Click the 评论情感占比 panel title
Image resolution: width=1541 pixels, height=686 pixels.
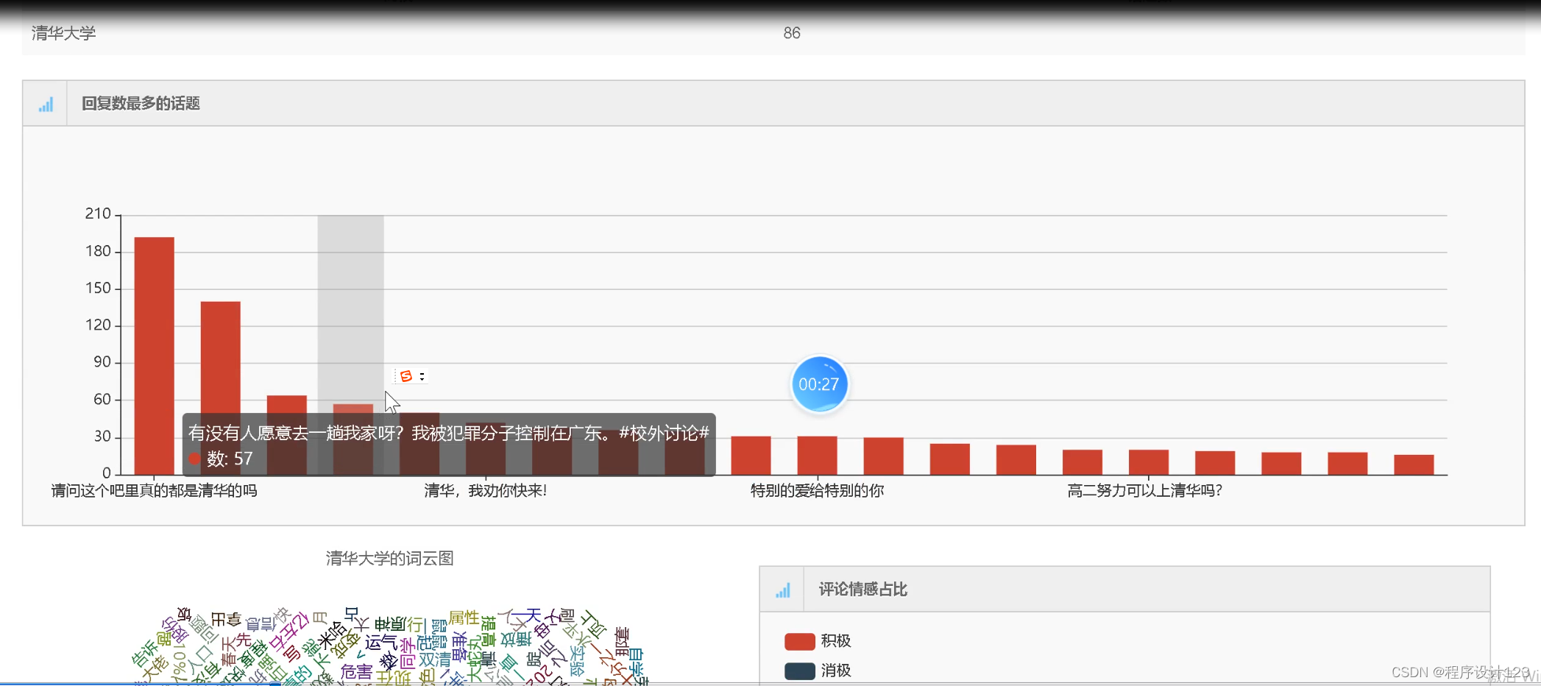point(863,590)
